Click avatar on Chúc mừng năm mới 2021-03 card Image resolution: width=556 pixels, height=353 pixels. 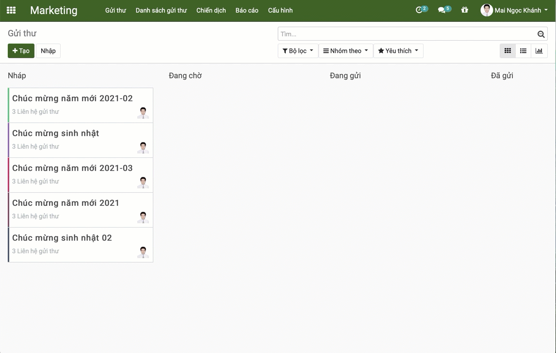pyautogui.click(x=143, y=183)
